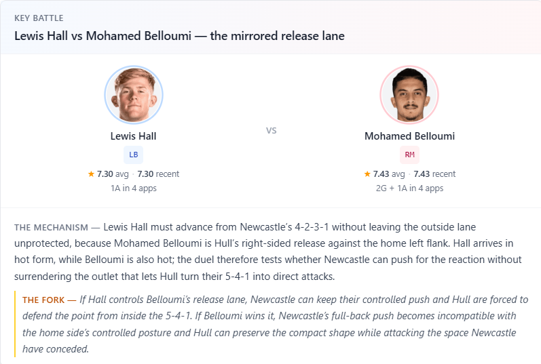Open the Lewis Hall player name
The width and height of the screenshot is (541, 364).
133,136
